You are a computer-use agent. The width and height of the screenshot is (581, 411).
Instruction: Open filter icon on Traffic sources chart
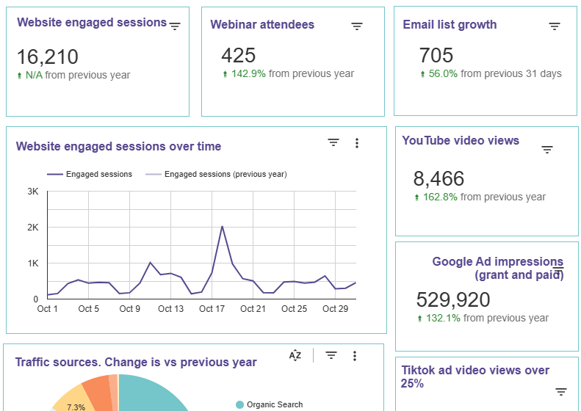tap(331, 355)
